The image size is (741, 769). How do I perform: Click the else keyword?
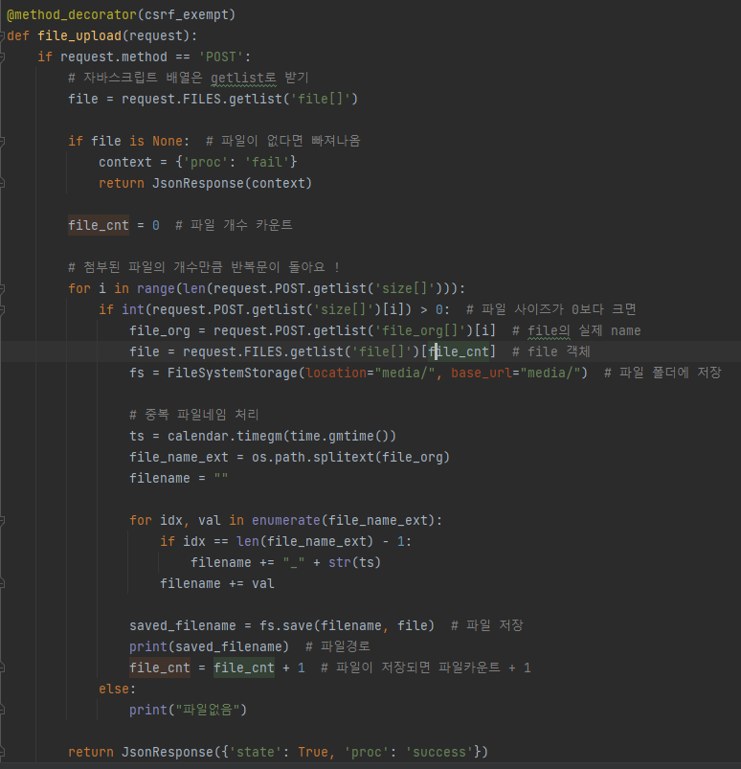[114, 690]
